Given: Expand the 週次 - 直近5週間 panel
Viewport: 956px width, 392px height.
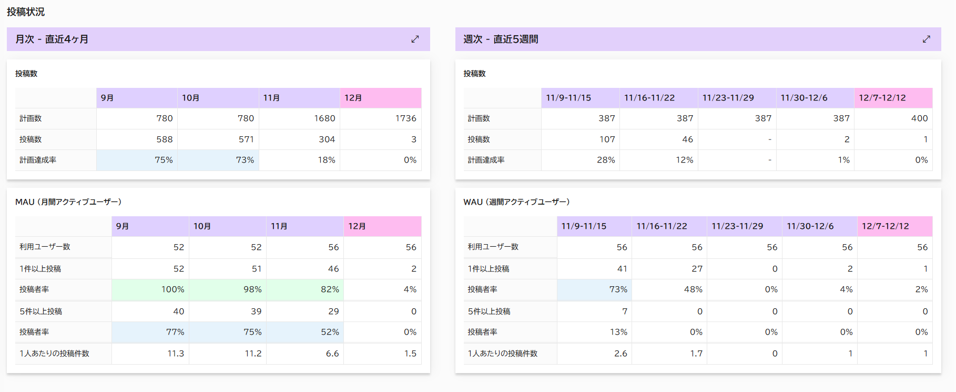Looking at the screenshot, I should (927, 39).
